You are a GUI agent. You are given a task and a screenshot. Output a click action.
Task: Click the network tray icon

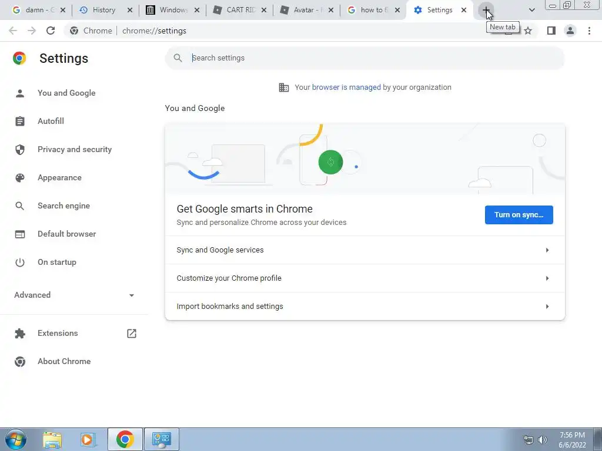[529, 440]
